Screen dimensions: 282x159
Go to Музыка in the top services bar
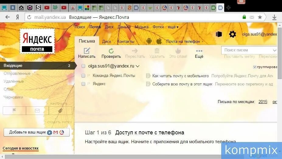point(141,27)
